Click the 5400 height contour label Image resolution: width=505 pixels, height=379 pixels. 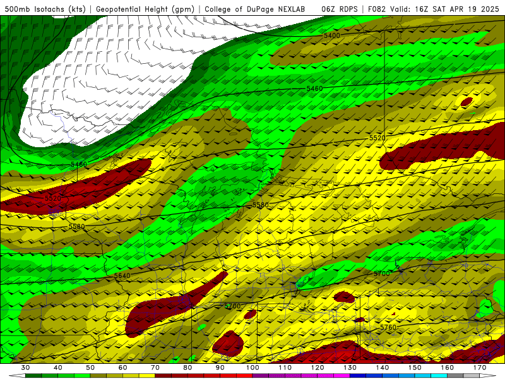point(332,35)
